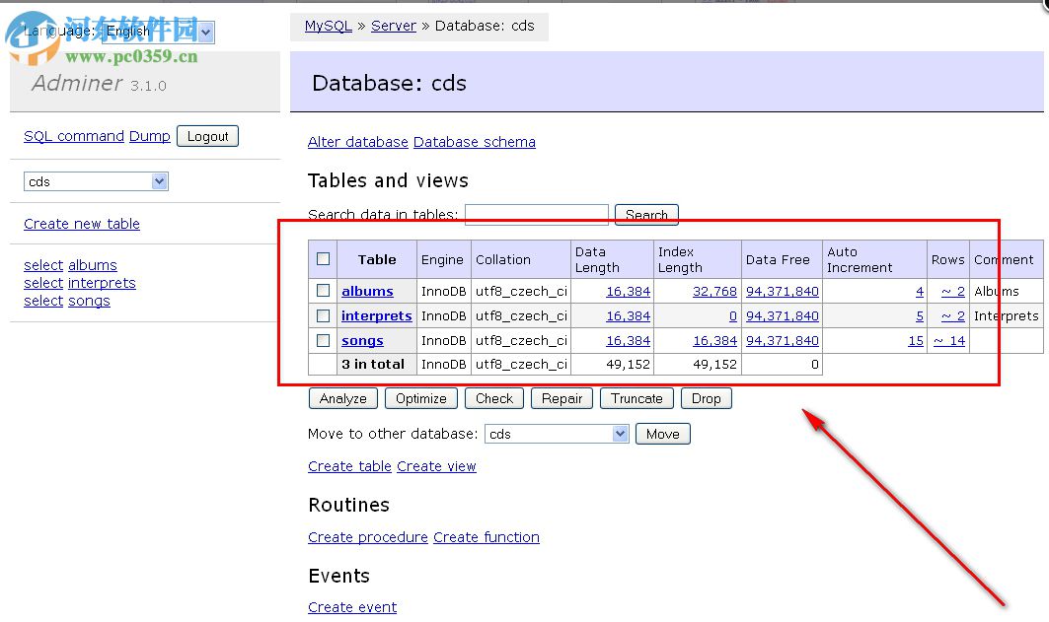Click songs Auto Increment value 15
Image resolution: width=1049 pixels, height=622 pixels.
[x=916, y=341]
